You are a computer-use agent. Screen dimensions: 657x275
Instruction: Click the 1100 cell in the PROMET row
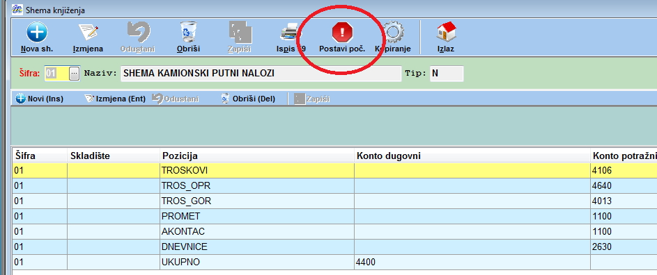tap(624, 217)
